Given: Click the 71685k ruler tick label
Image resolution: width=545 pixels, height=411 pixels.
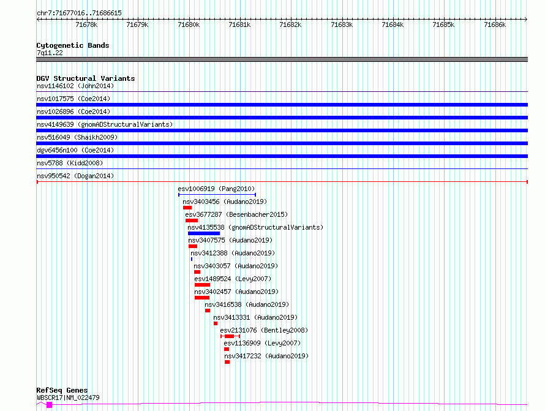Looking at the screenshot, I should point(443,25).
